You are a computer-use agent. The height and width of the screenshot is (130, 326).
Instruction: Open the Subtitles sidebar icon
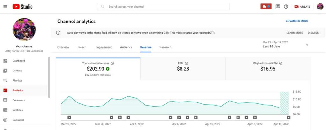coord(5,110)
